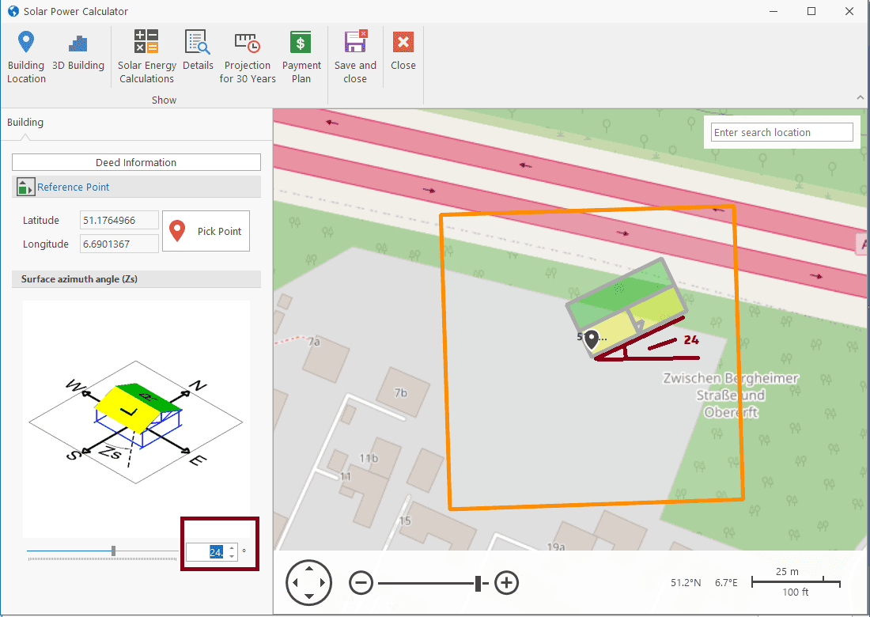Image resolution: width=870 pixels, height=617 pixels.
Task: Click the Enter search location field
Action: [781, 132]
